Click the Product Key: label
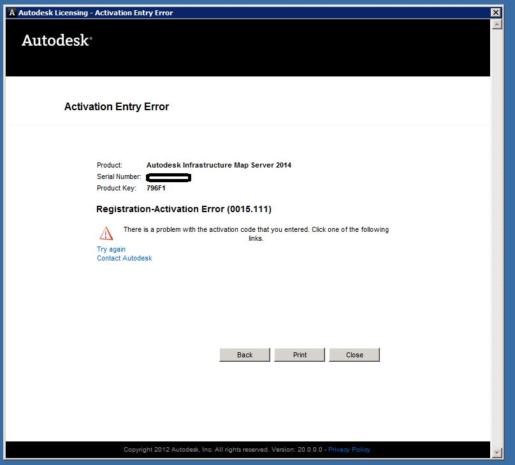Image resolution: width=515 pixels, height=465 pixels. 116,188
